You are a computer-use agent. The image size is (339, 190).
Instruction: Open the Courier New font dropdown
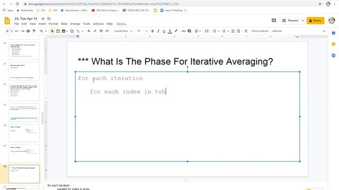click(x=123, y=31)
